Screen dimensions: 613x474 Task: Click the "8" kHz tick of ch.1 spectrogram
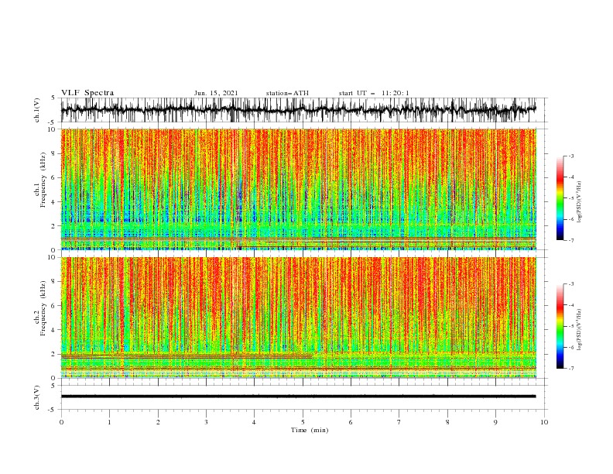click(54, 153)
